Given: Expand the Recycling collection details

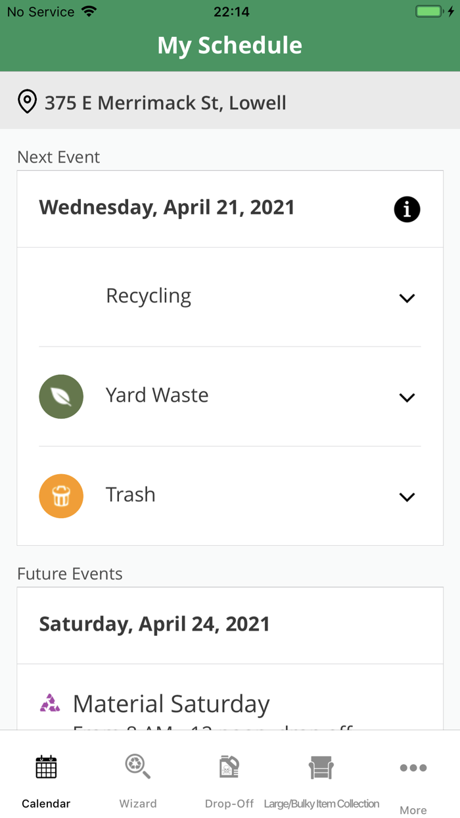Looking at the screenshot, I should pos(407,298).
